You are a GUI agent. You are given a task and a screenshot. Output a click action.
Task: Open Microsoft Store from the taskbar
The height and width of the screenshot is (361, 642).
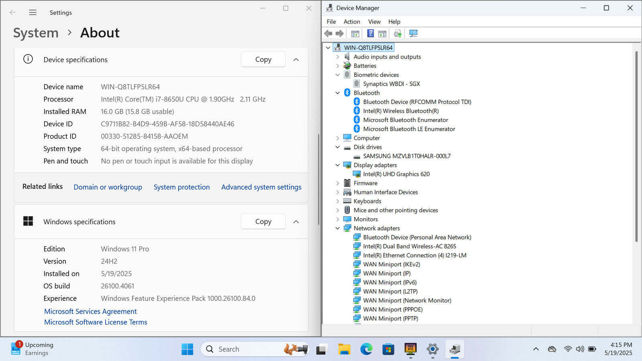pyautogui.click(x=388, y=349)
